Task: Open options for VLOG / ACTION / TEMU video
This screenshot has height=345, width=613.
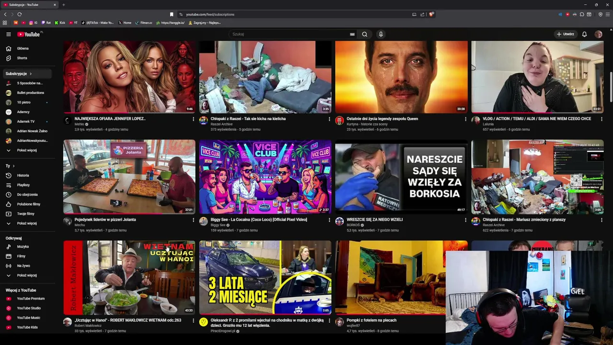Action: pos(601,119)
